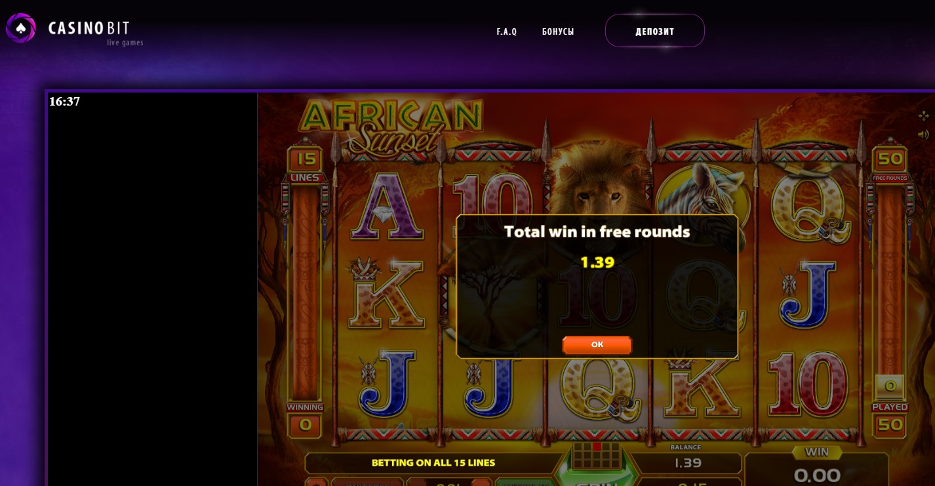Viewport: 935px width, 486px height.
Task: Click the 15 Lines indicator
Action: pos(305,166)
